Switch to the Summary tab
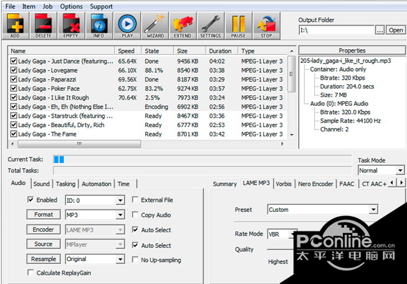Image resolution: width=407 pixels, height=284 pixels. pos(225,184)
